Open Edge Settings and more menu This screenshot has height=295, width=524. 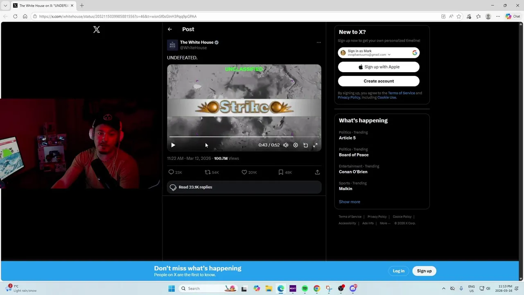tap(498, 16)
